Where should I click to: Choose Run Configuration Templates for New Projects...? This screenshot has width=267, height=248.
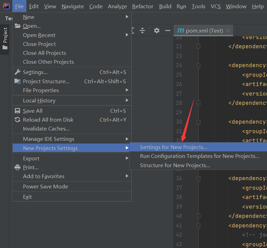199,156
